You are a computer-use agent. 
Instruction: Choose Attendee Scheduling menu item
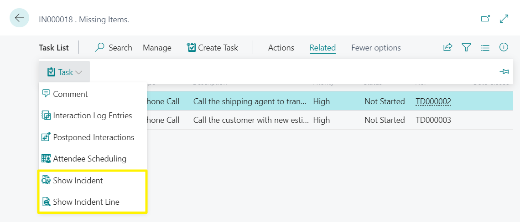click(x=93, y=158)
